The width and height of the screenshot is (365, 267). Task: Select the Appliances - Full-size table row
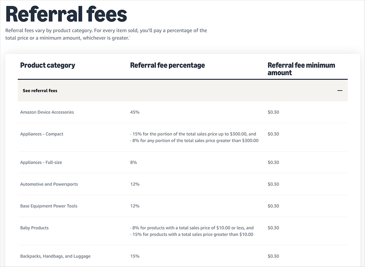click(41, 162)
